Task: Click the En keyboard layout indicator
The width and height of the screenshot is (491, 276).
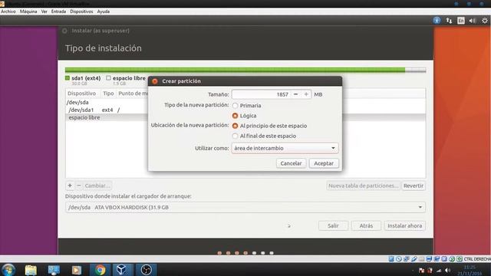Action: tap(461, 21)
